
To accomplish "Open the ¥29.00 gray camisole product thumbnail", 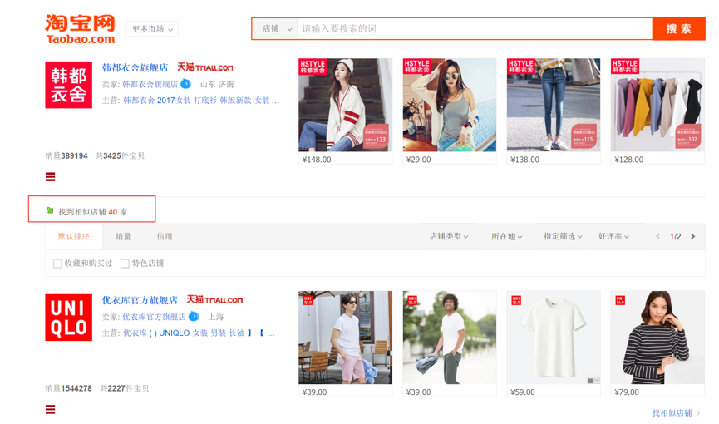I will point(450,105).
